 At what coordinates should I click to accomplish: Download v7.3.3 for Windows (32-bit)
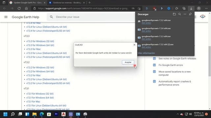tap(40, 41)
